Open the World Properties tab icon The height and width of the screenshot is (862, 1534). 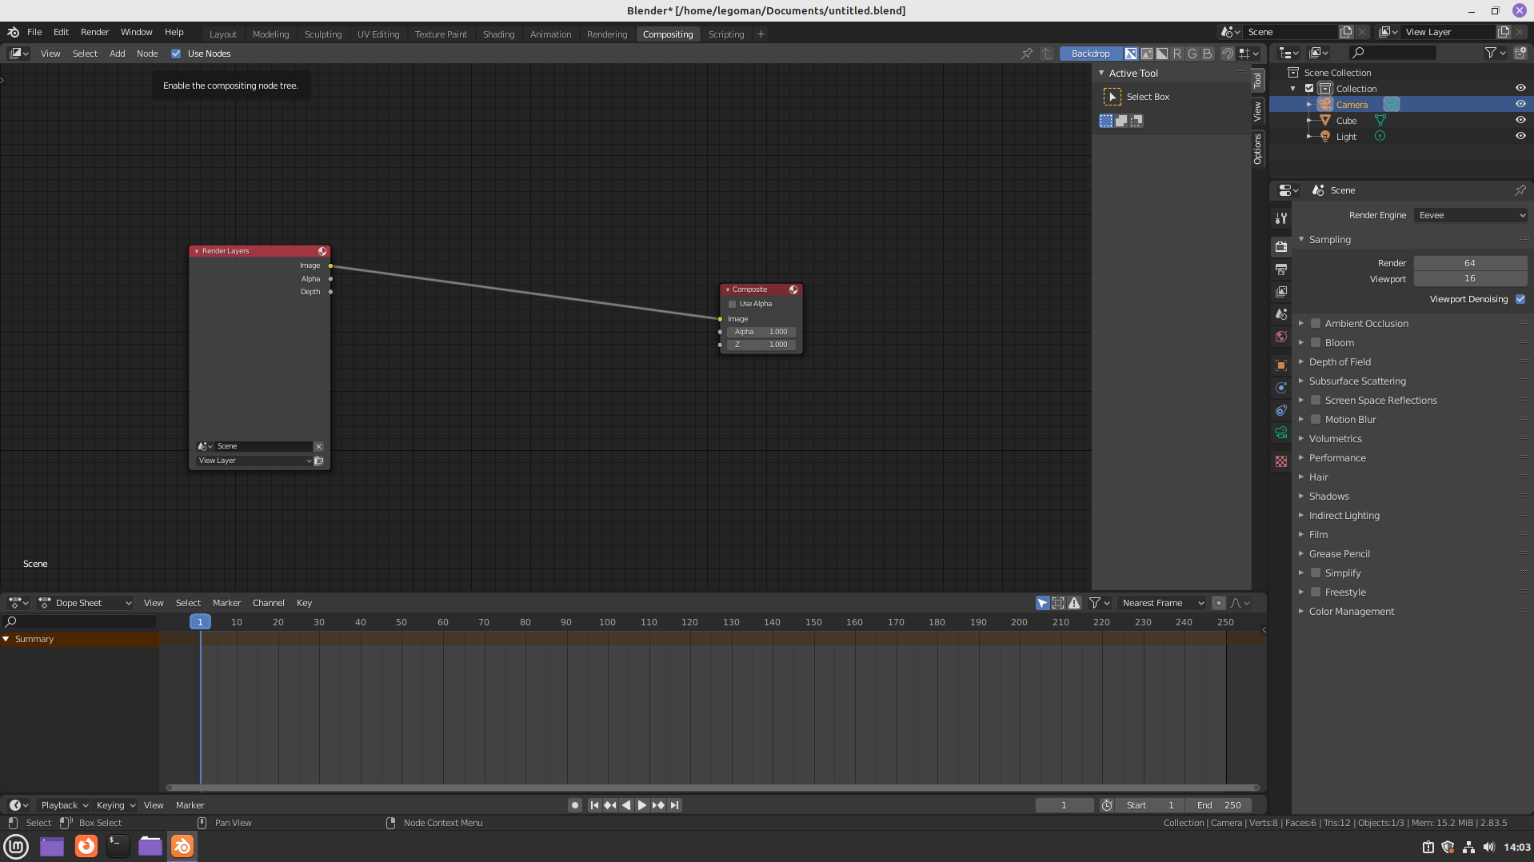pyautogui.click(x=1281, y=337)
